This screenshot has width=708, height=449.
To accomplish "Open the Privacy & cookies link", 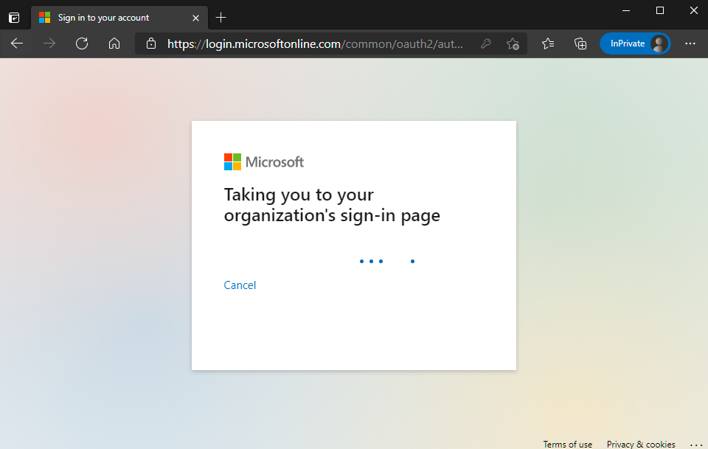I will pyautogui.click(x=641, y=444).
